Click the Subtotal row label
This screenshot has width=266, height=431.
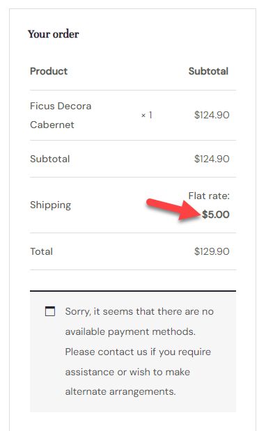coord(49,159)
